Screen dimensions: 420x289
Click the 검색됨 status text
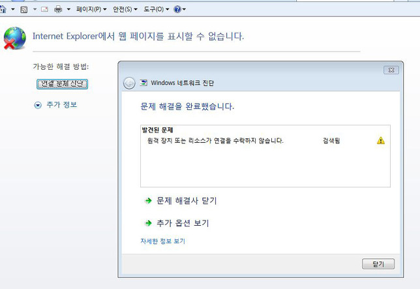331,141
